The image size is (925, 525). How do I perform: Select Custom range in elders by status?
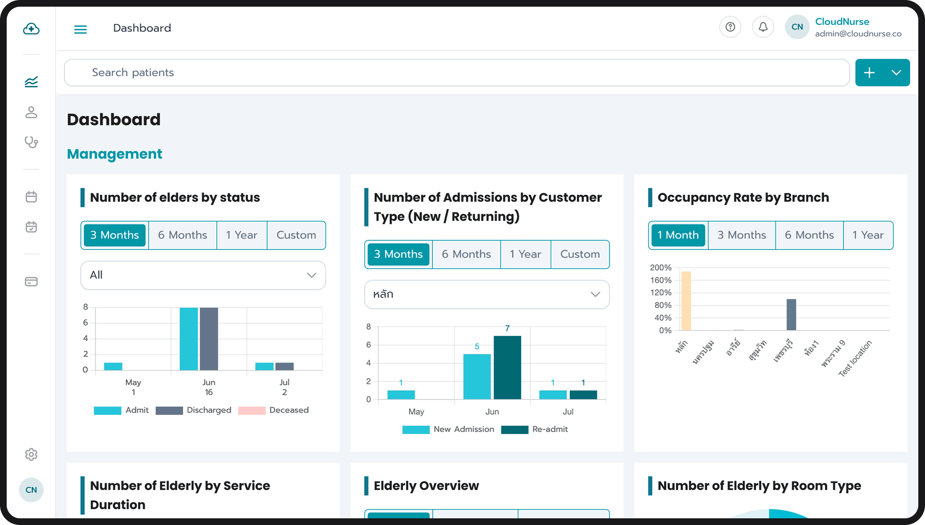296,235
